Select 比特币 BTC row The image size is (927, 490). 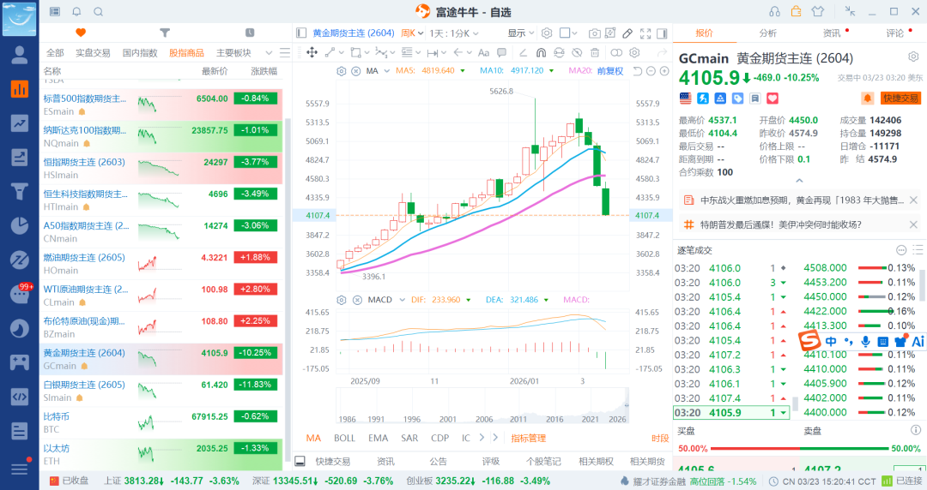161,422
